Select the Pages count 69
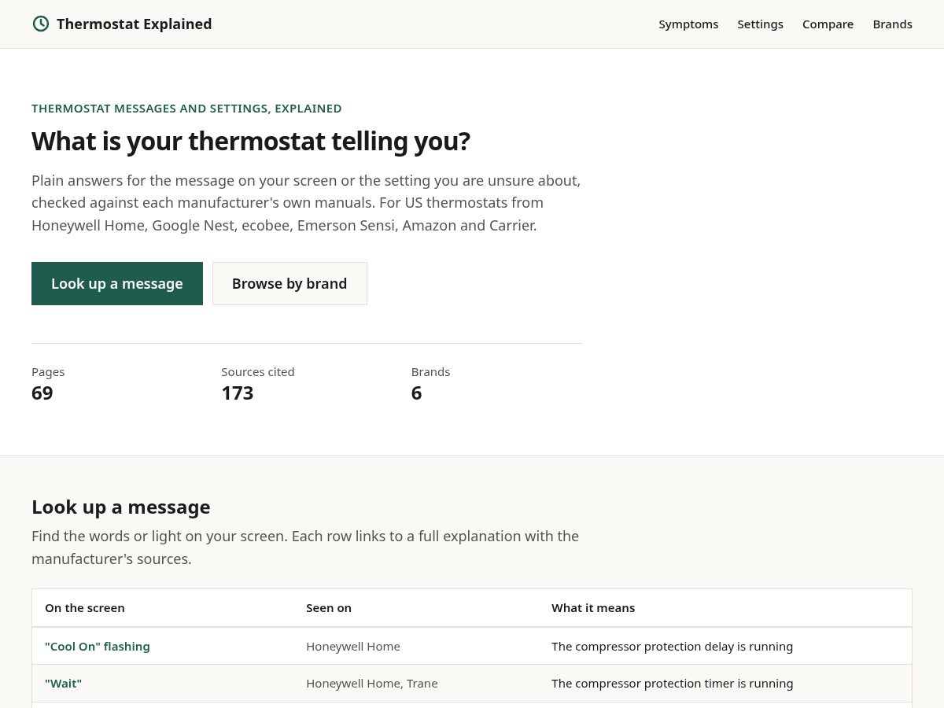This screenshot has width=944, height=708. pos(42,393)
